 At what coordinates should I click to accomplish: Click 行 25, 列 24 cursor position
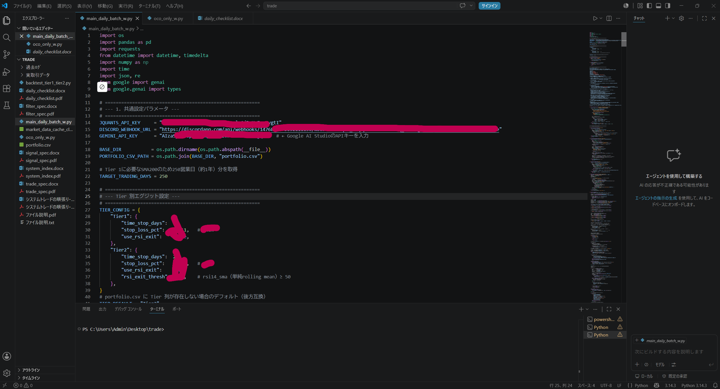tap(561, 385)
